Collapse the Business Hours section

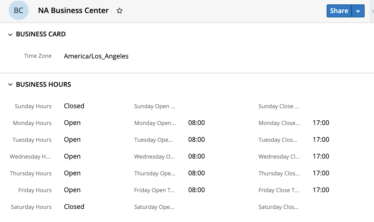tap(10, 85)
